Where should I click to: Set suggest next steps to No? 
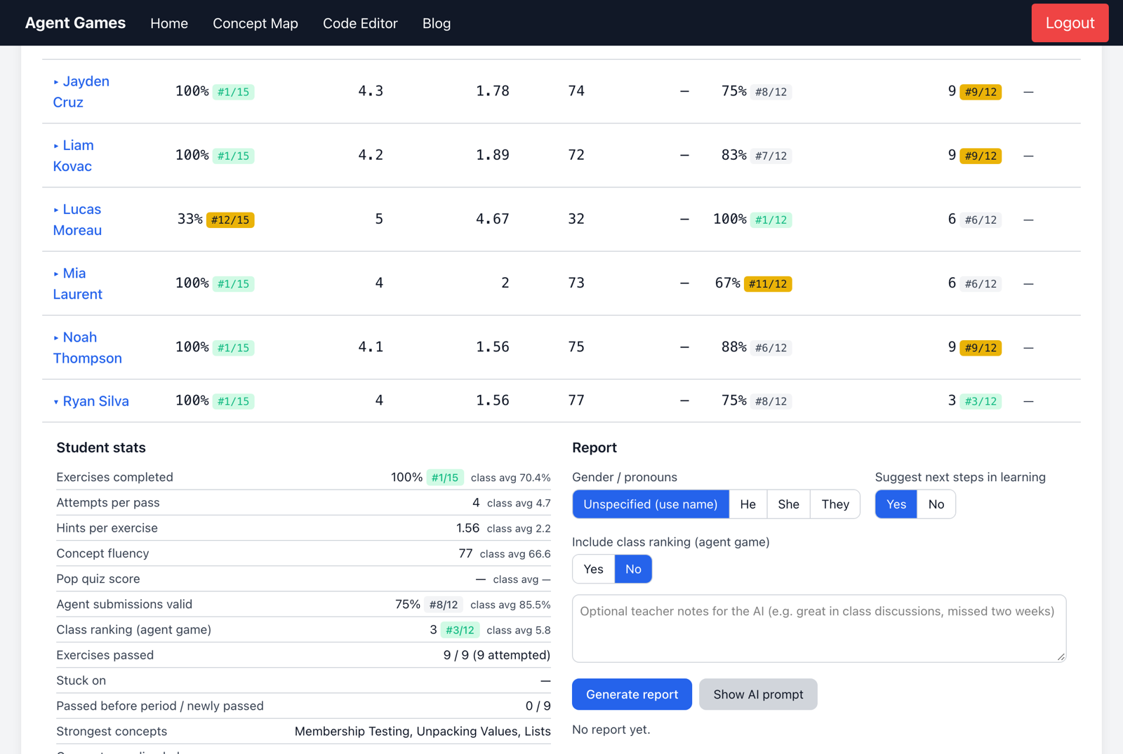click(936, 504)
